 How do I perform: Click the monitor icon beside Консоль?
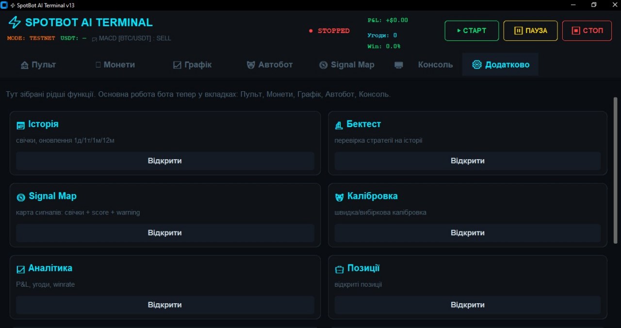(399, 65)
